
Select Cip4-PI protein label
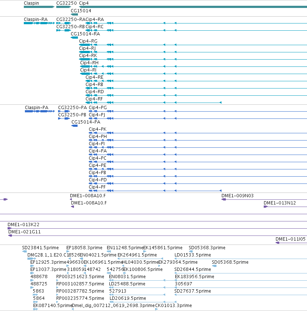pyautogui.click(x=97, y=144)
